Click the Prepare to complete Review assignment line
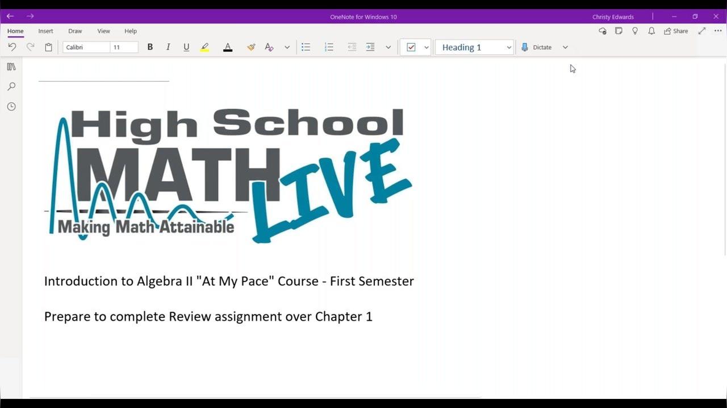This screenshot has height=408, width=727. click(208, 317)
